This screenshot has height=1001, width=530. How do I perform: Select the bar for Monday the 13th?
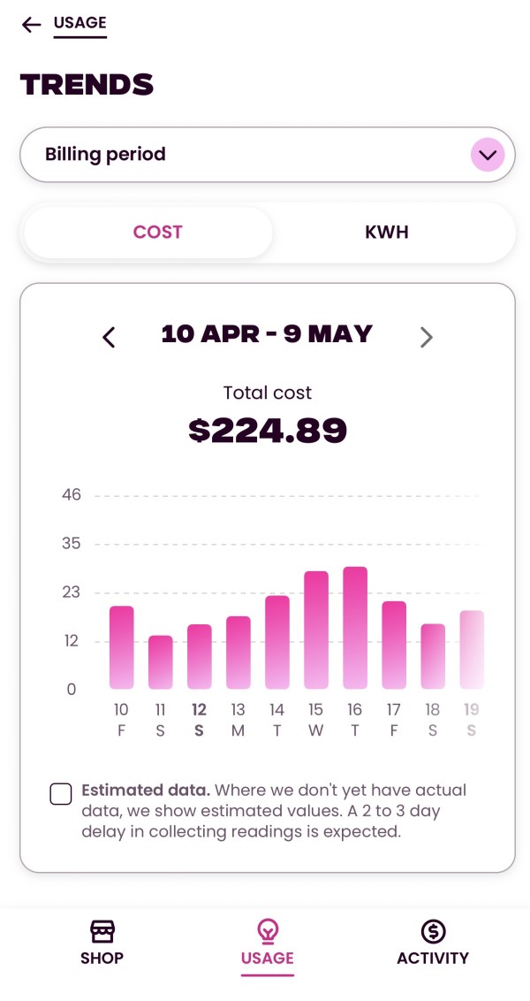[x=238, y=653]
